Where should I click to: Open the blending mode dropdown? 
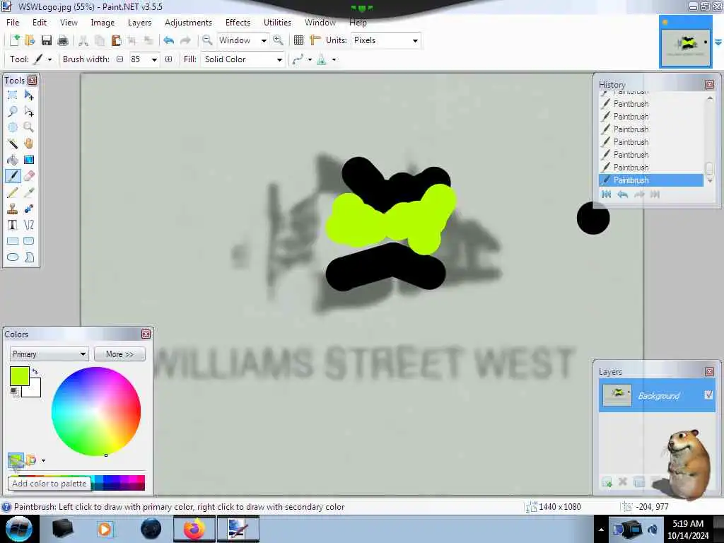click(x=334, y=59)
